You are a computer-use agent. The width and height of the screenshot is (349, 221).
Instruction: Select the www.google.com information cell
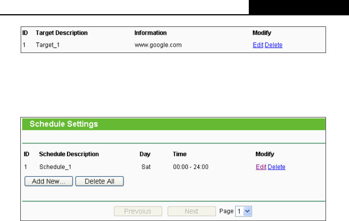158,45
